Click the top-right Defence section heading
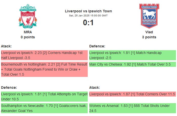Screen dimensions: 177x116 tap(97, 46)
